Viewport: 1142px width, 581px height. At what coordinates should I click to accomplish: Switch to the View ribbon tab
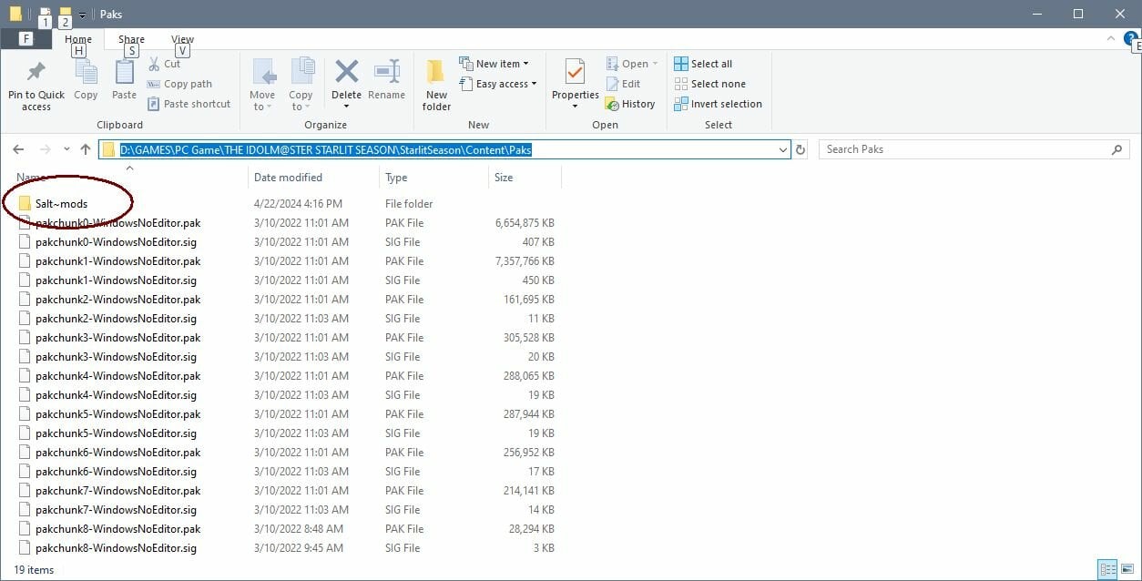click(183, 39)
